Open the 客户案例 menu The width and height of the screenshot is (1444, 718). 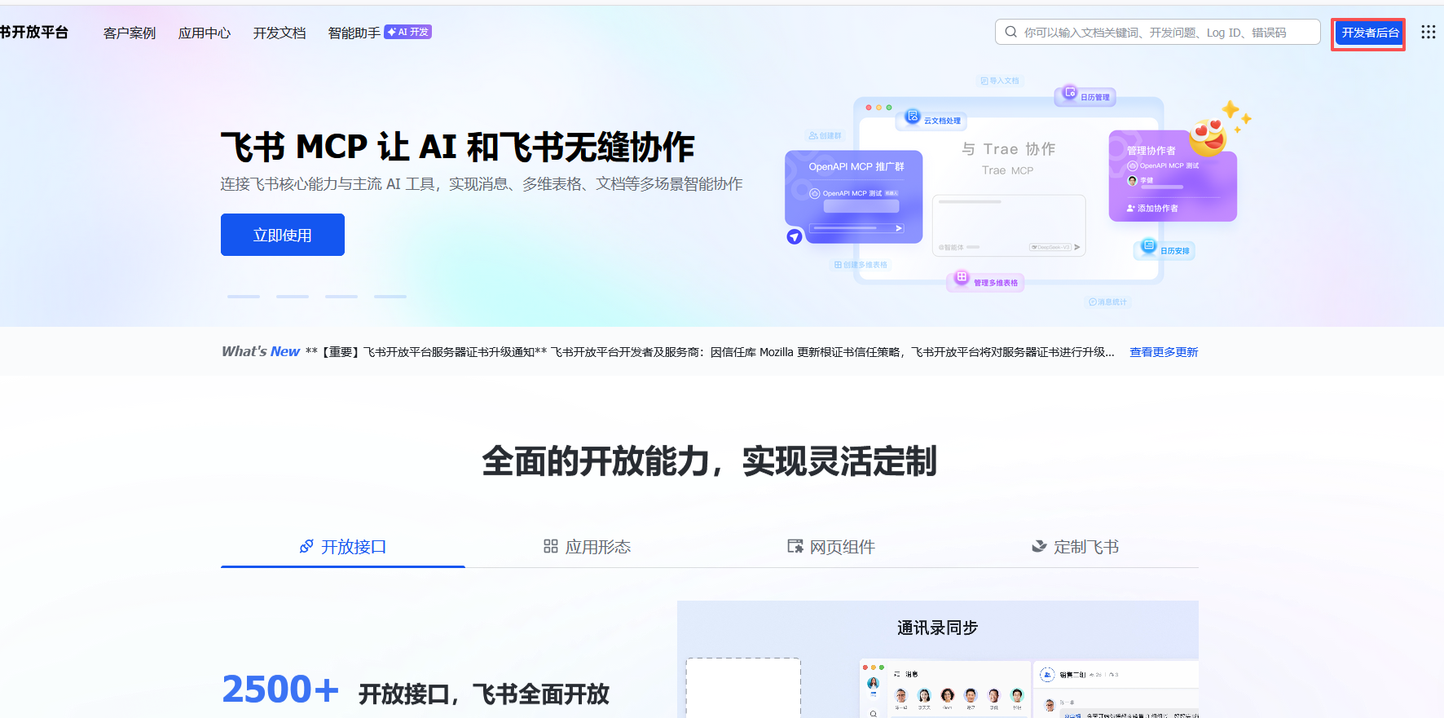click(x=130, y=33)
